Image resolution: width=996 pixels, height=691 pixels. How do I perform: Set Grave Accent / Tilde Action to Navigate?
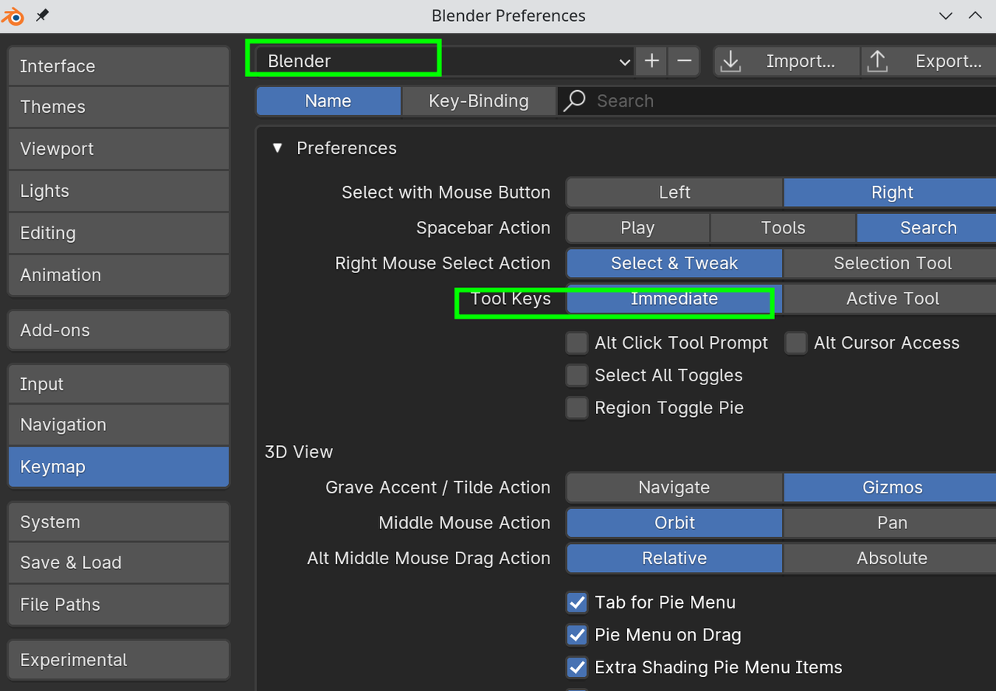675,488
